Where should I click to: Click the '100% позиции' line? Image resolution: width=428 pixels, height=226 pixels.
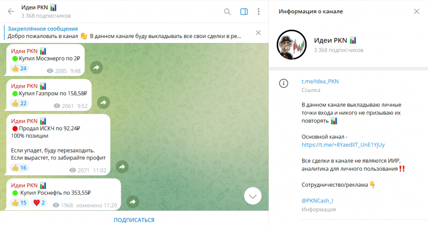[x=30, y=136]
